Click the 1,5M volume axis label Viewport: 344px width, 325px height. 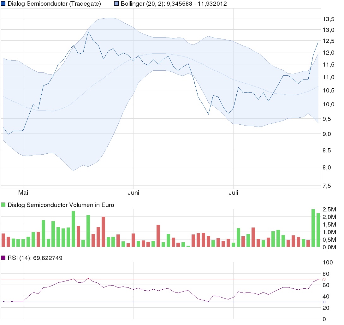click(x=329, y=225)
